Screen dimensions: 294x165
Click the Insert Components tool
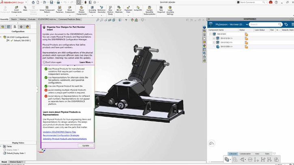click(x=17, y=10)
